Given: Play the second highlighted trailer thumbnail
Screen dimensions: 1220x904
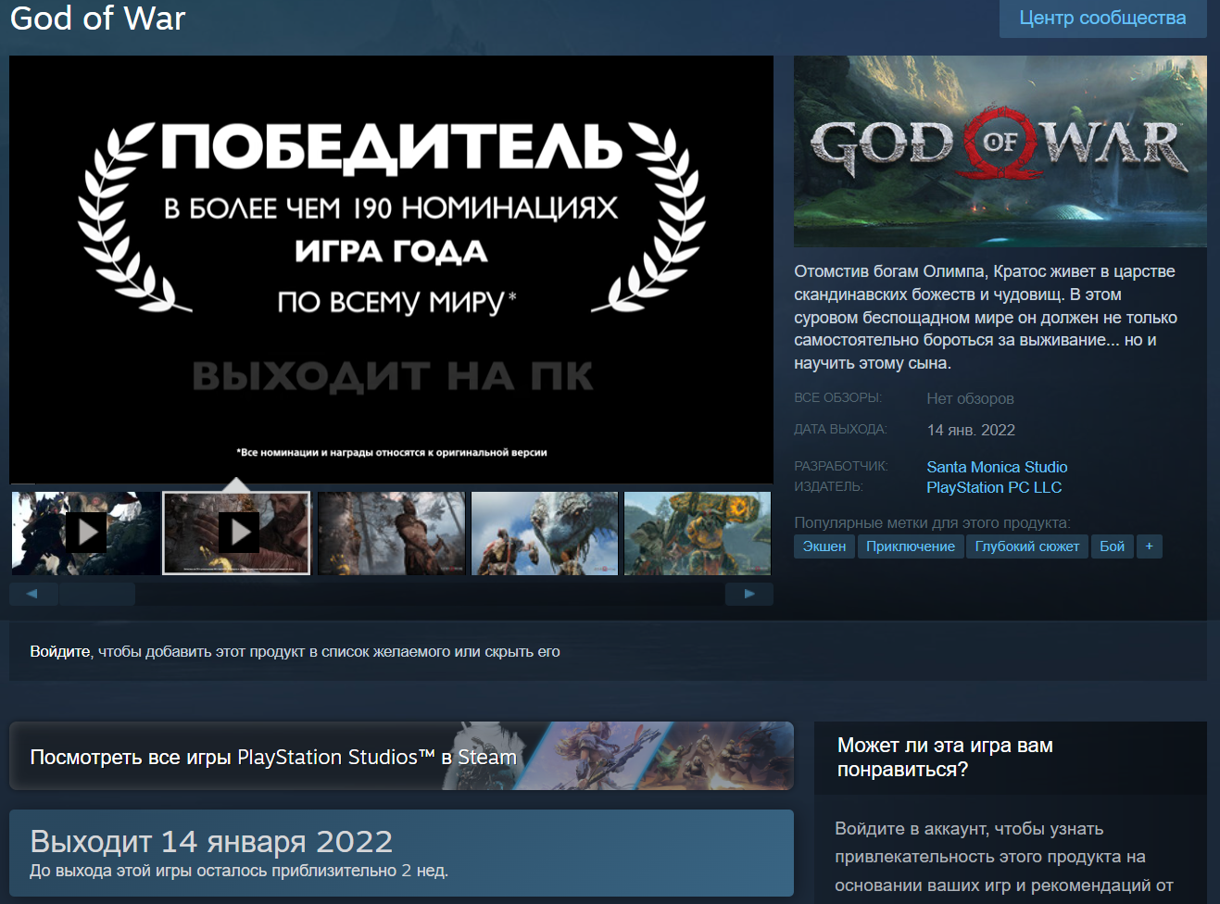Looking at the screenshot, I should pyautogui.click(x=236, y=533).
